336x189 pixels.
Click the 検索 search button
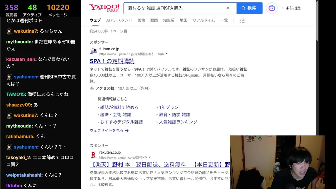click(x=249, y=8)
